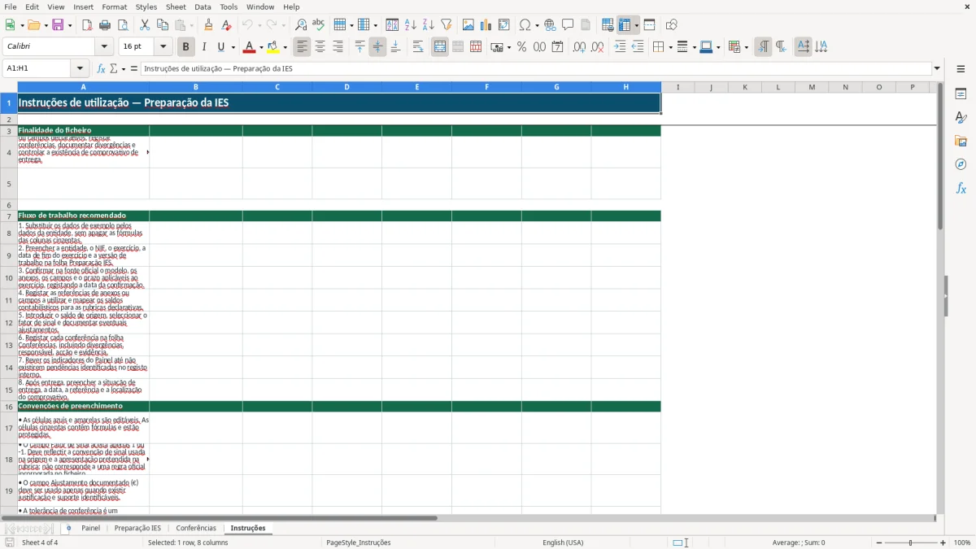Toggle left text alignment

302,47
